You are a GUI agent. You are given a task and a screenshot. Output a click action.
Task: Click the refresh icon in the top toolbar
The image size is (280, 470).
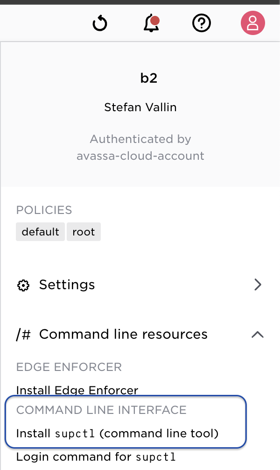click(99, 23)
